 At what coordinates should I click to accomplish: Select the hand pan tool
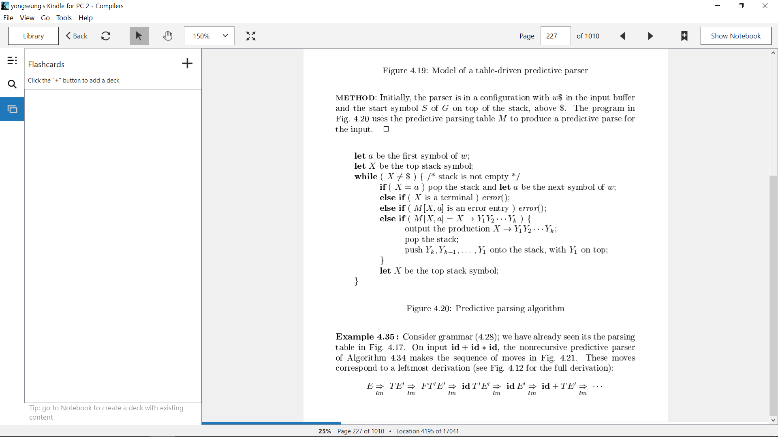click(x=167, y=36)
